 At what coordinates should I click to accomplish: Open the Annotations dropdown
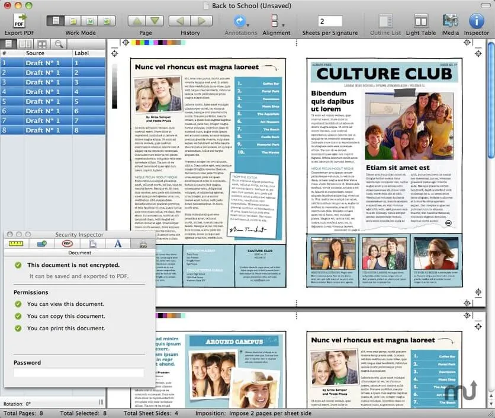point(240,21)
